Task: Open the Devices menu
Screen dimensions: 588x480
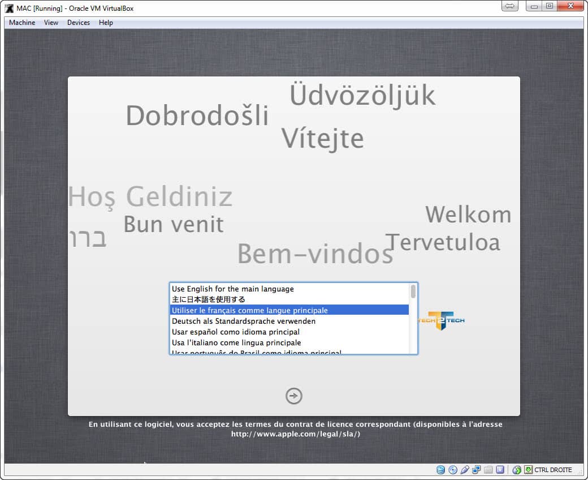Action: (x=79, y=23)
